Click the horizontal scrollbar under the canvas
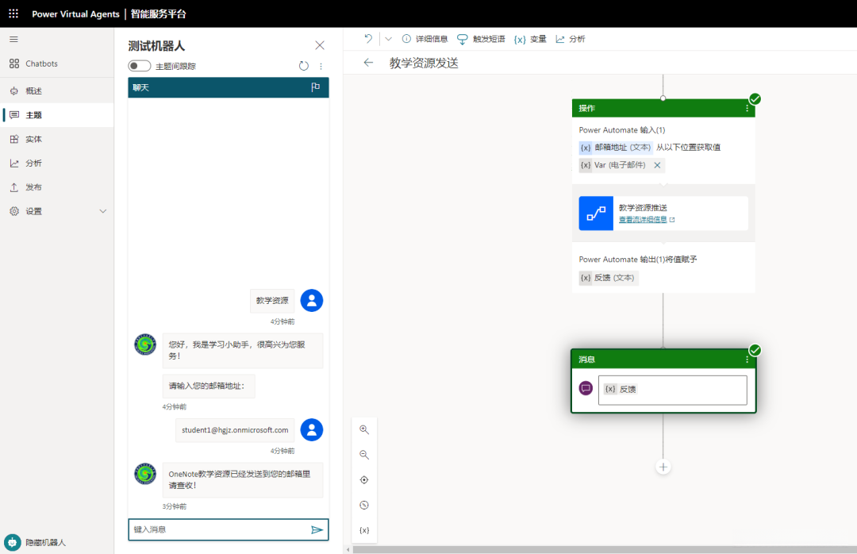857x554 pixels. point(605,549)
